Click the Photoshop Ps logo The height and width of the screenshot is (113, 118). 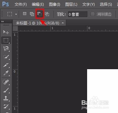6,4
